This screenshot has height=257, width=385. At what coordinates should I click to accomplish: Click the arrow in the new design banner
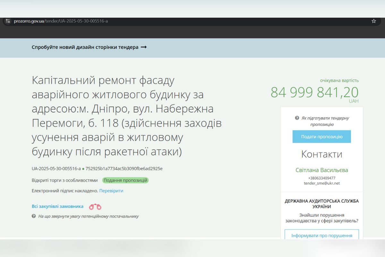click(144, 47)
